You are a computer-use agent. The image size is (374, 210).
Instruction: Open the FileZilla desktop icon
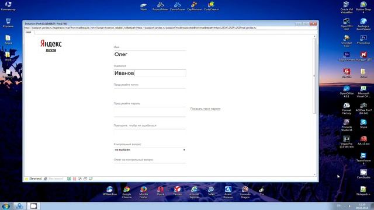[x=347, y=73]
